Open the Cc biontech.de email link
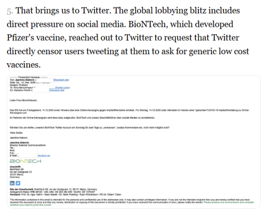 click(56, 90)
